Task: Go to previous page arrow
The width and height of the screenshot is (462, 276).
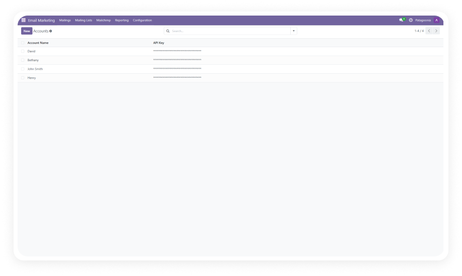Action: [429, 31]
